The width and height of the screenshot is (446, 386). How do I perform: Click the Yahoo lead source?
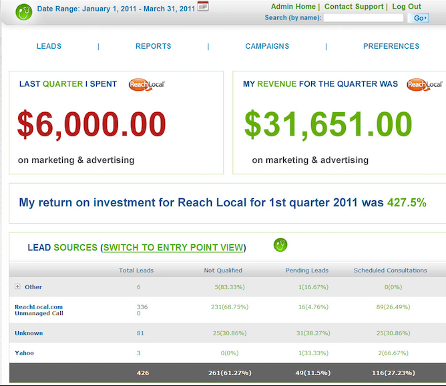tap(24, 353)
